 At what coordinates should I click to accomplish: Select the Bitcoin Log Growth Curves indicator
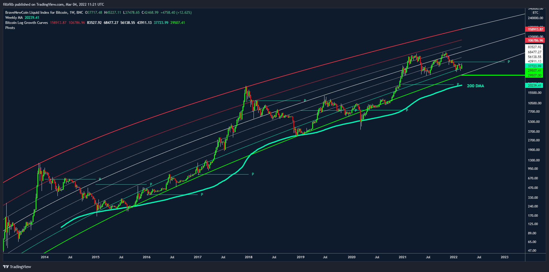tap(26, 23)
